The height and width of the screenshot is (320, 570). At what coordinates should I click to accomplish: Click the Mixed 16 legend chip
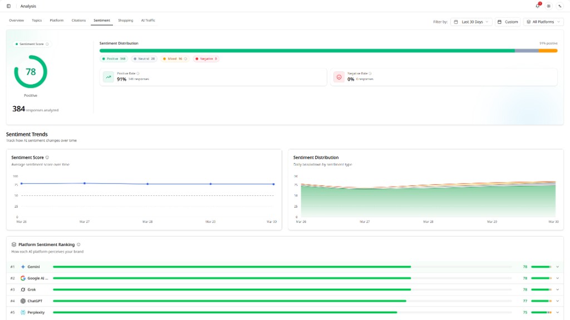pos(175,58)
